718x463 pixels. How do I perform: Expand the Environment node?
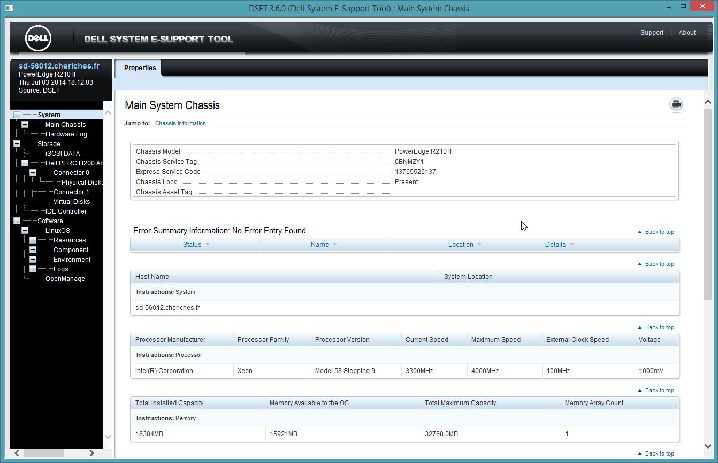tap(33, 260)
